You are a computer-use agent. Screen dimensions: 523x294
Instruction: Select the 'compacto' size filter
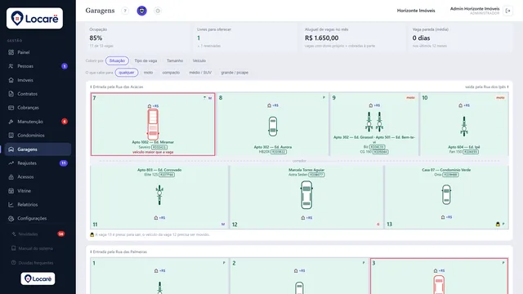coord(171,73)
